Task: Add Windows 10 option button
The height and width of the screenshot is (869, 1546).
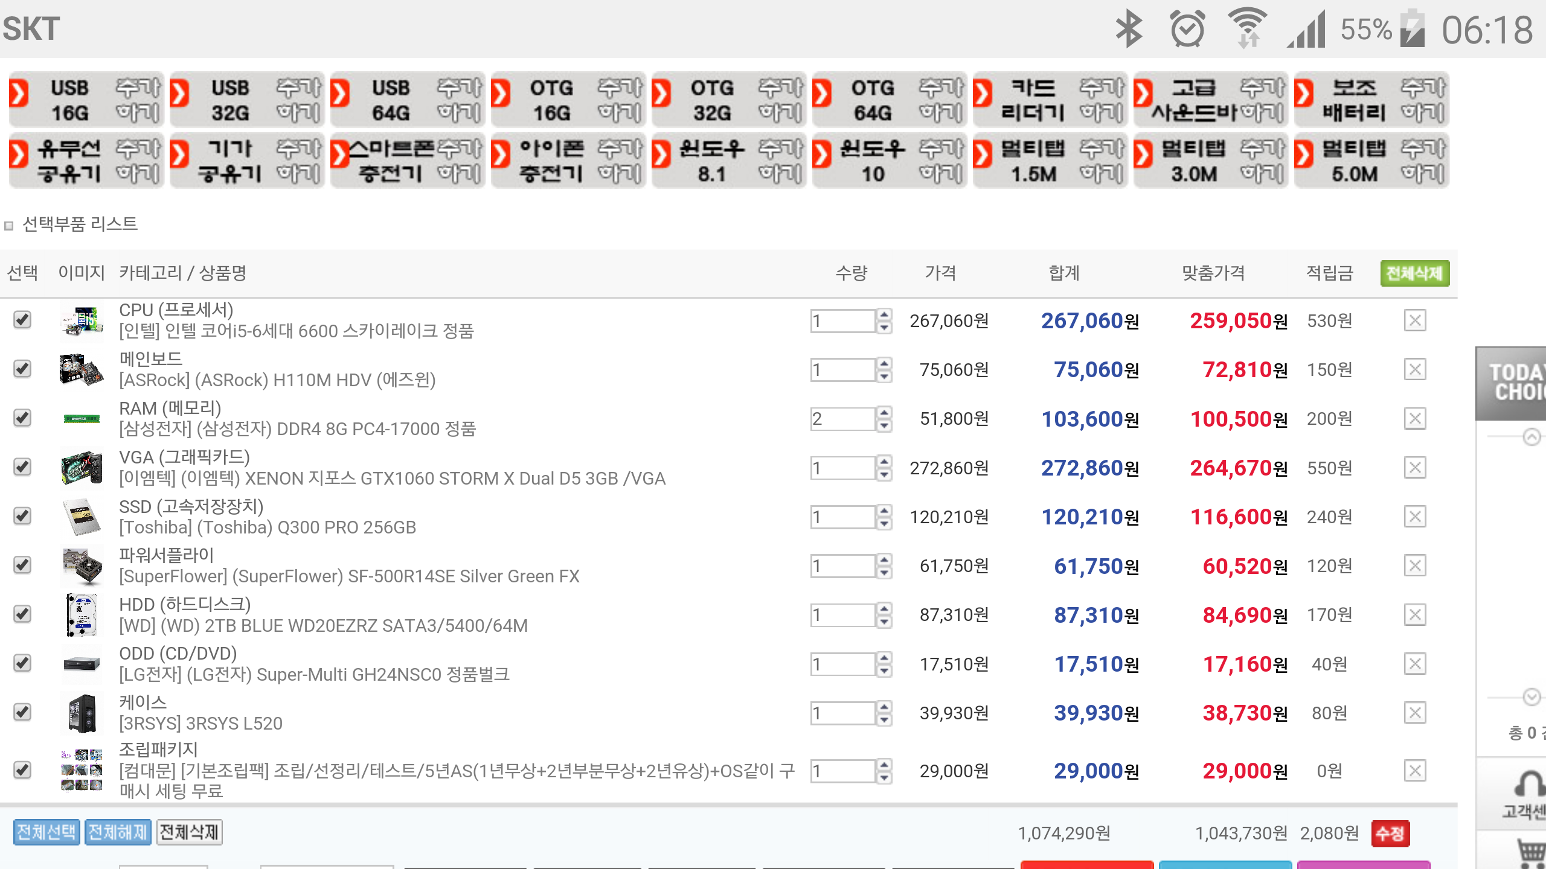Action: (889, 161)
